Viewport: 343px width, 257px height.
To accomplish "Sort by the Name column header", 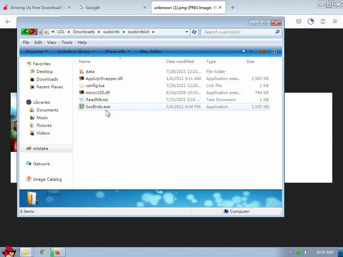I will click(x=120, y=62).
